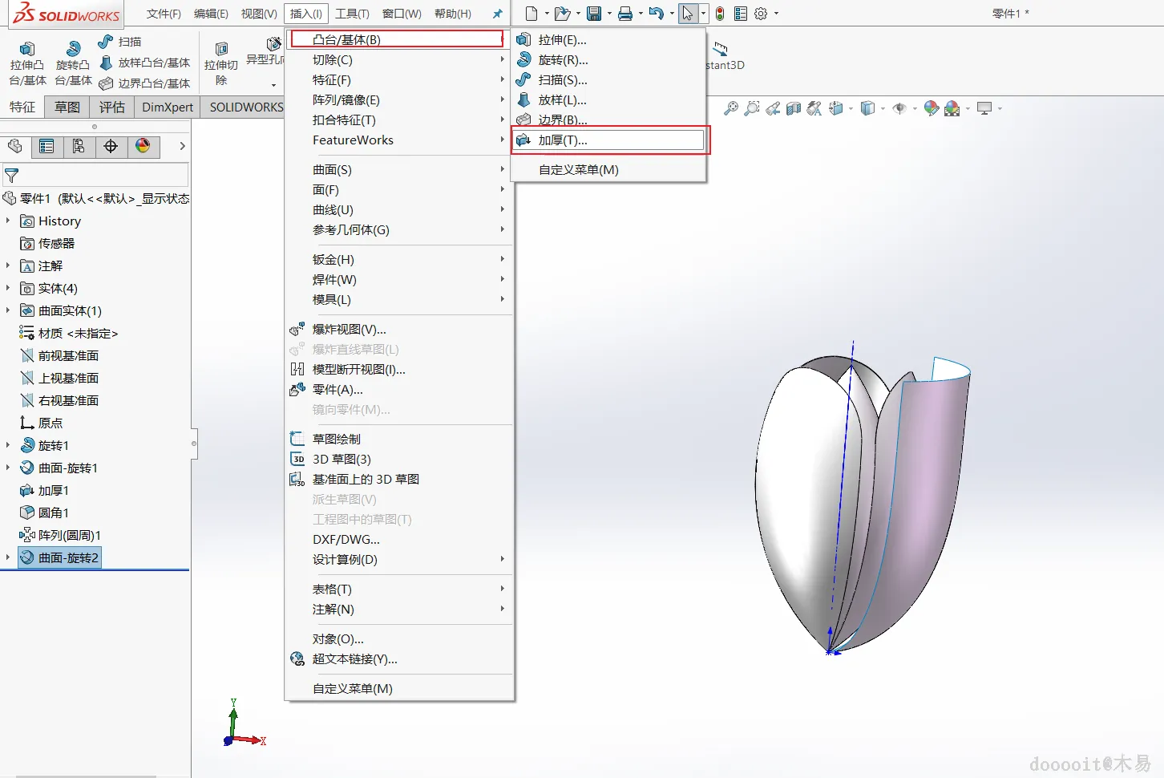Click the Undo arrow icon
This screenshot has width=1164, height=778.
point(657,14)
